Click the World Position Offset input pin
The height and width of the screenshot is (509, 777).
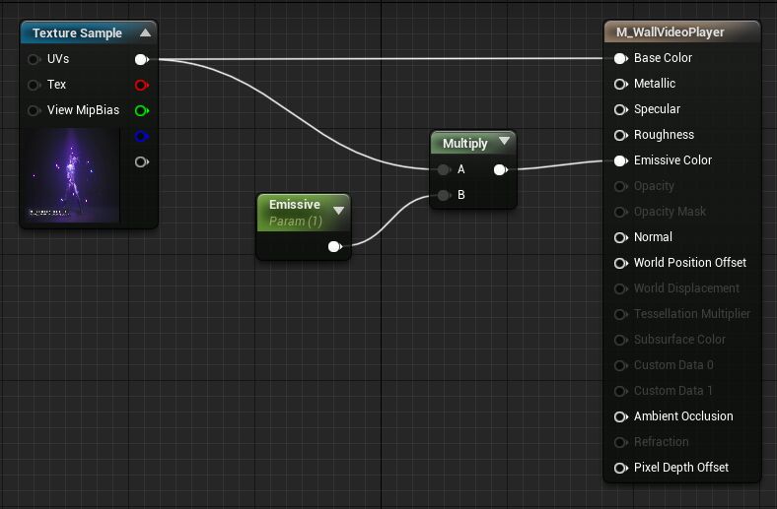(621, 263)
